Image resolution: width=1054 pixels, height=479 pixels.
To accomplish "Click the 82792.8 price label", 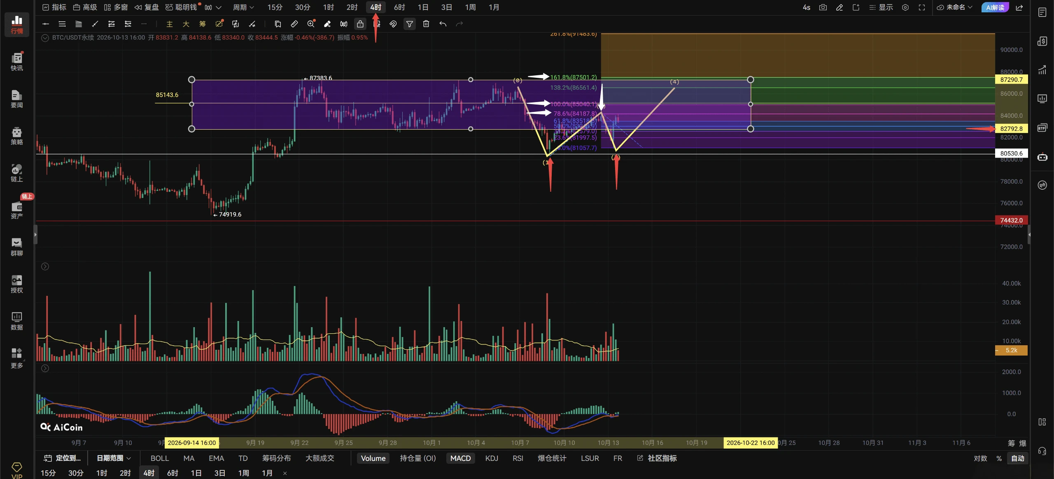I will coord(1011,128).
